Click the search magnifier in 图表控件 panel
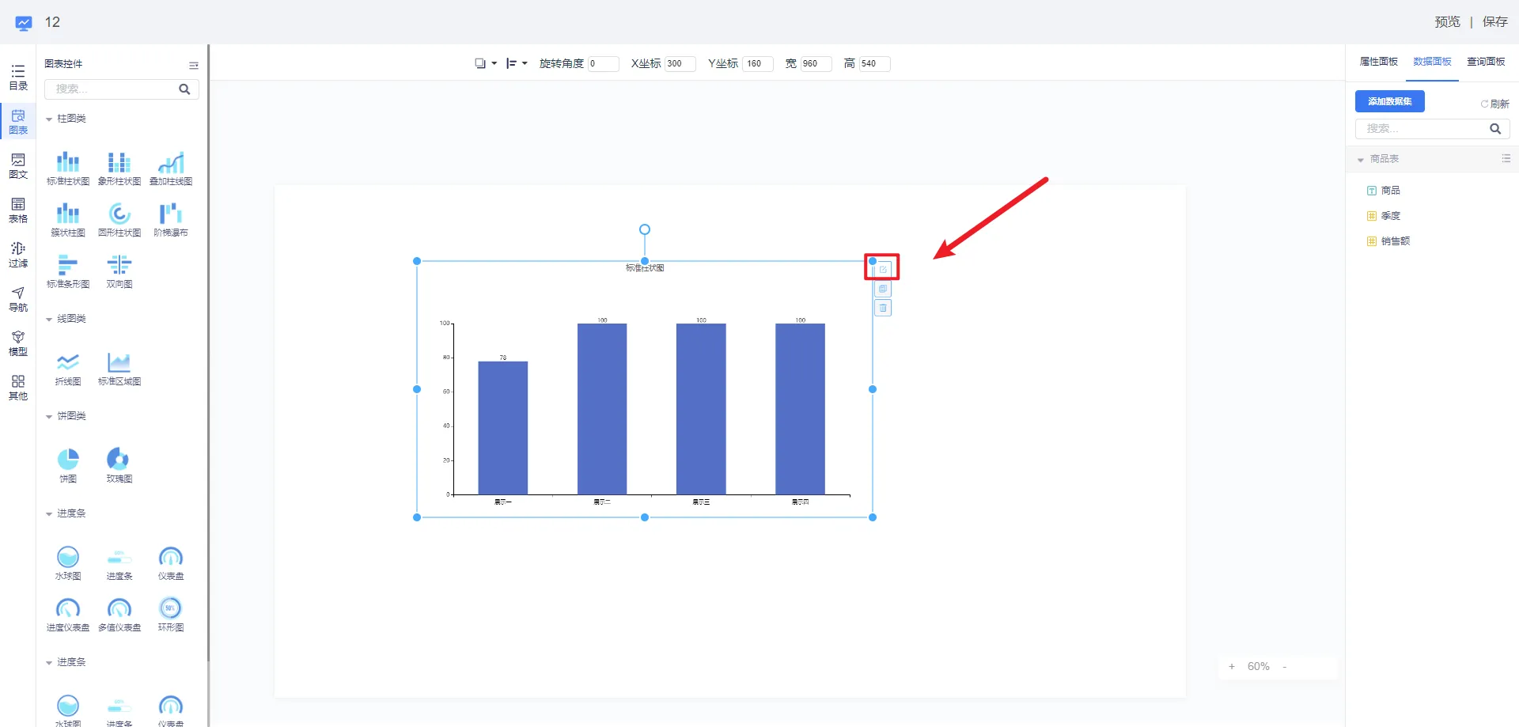This screenshot has width=1519, height=727. click(184, 89)
